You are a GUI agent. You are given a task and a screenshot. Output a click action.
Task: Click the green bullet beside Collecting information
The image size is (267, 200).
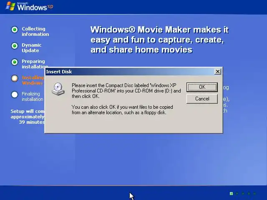pyautogui.click(x=15, y=30)
